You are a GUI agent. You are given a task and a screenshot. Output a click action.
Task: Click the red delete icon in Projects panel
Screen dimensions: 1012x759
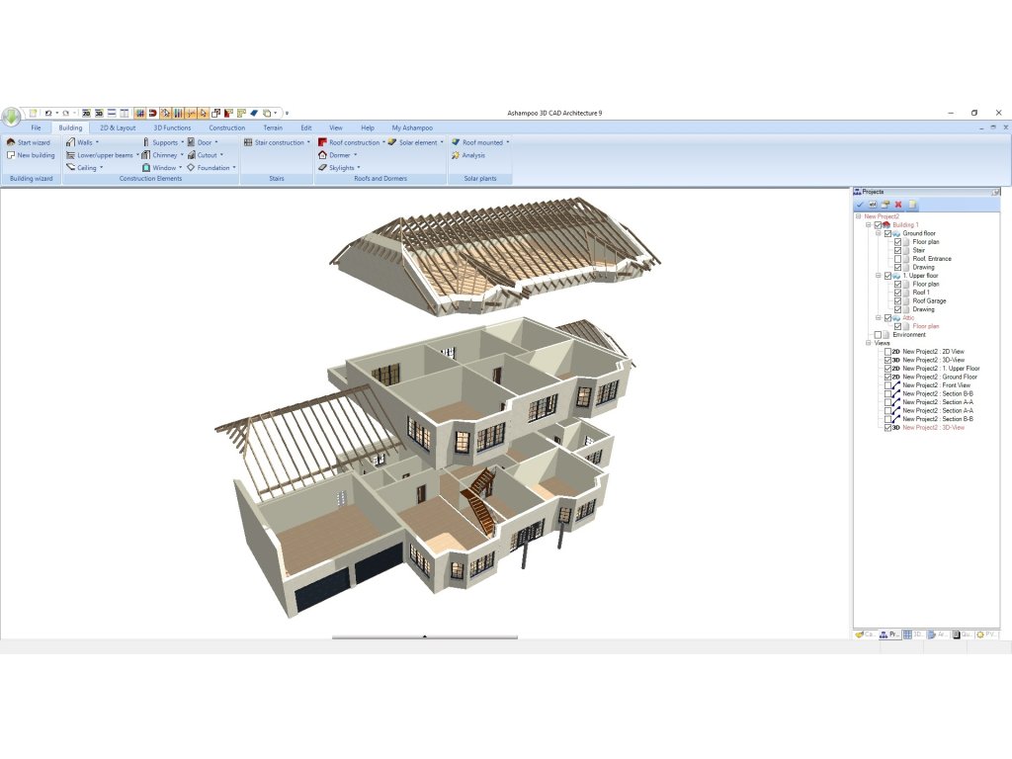[898, 205]
